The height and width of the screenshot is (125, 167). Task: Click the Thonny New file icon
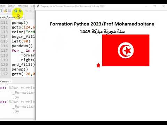(1, 11)
